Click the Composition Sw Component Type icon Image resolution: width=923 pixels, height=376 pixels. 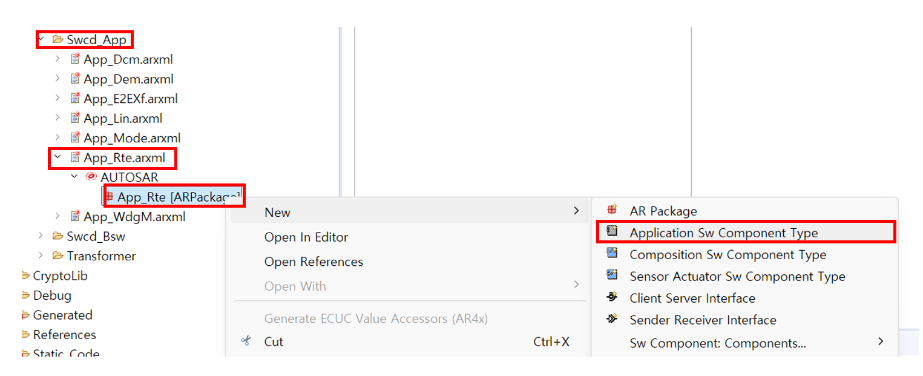[612, 254]
